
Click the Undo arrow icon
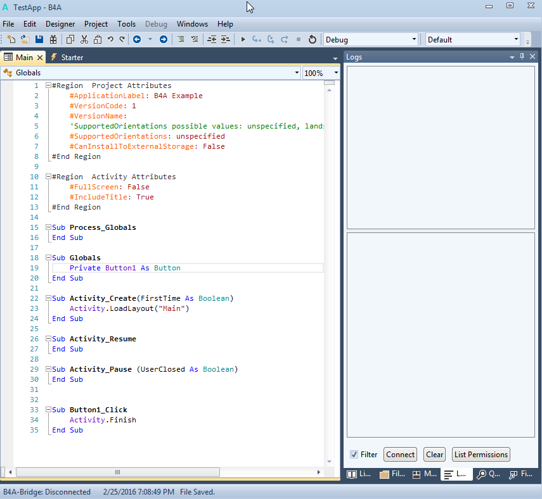pyautogui.click(x=110, y=39)
